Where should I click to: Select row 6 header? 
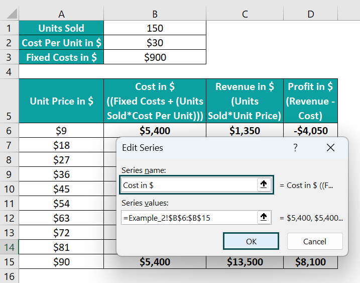[x=9, y=130]
